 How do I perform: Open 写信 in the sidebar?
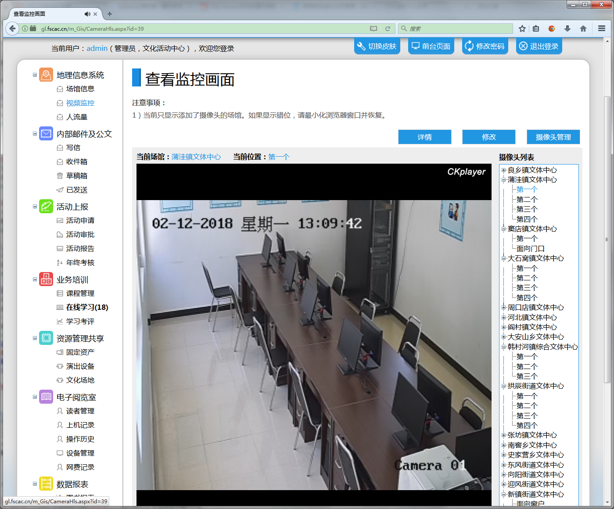73,148
